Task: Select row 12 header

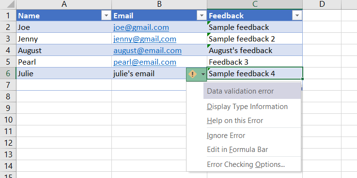Action: pyautogui.click(x=8, y=143)
